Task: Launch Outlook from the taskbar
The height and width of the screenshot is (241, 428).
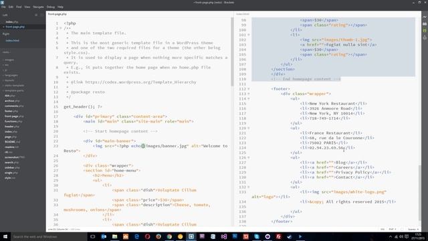Action: pos(104,236)
